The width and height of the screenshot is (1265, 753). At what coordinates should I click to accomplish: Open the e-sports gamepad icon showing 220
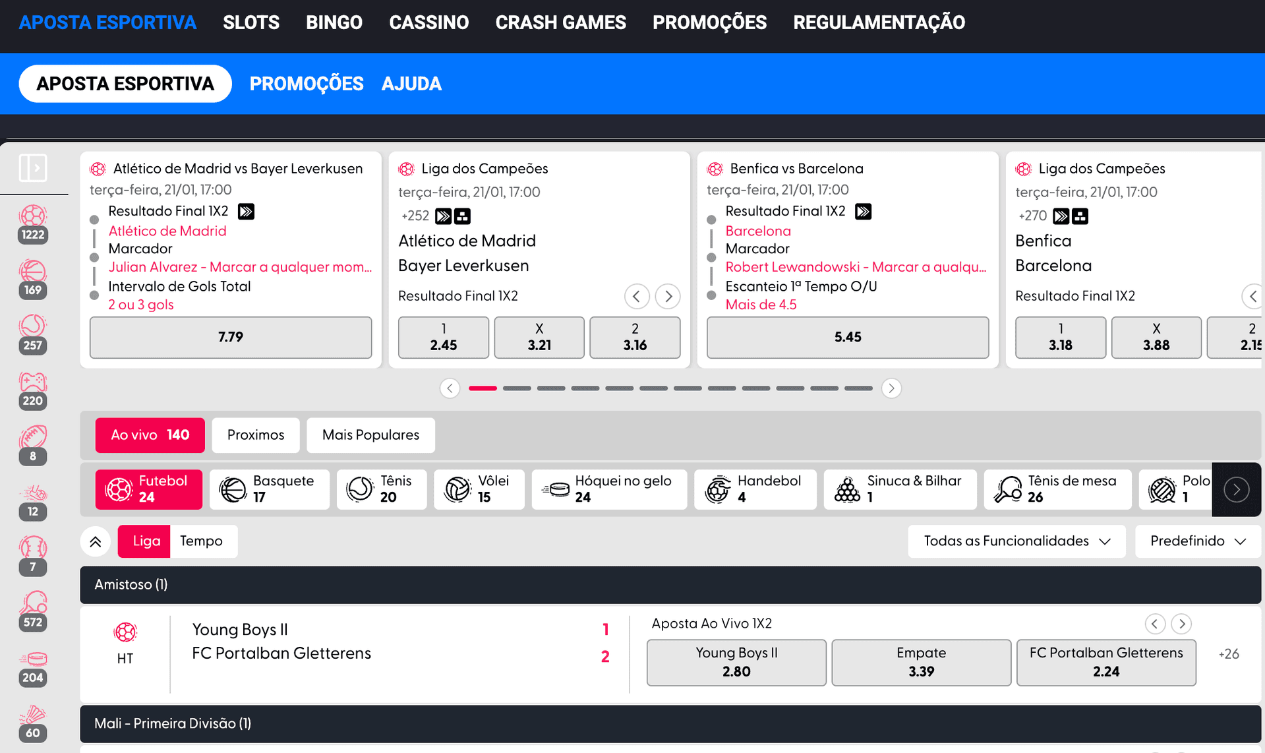tap(33, 390)
